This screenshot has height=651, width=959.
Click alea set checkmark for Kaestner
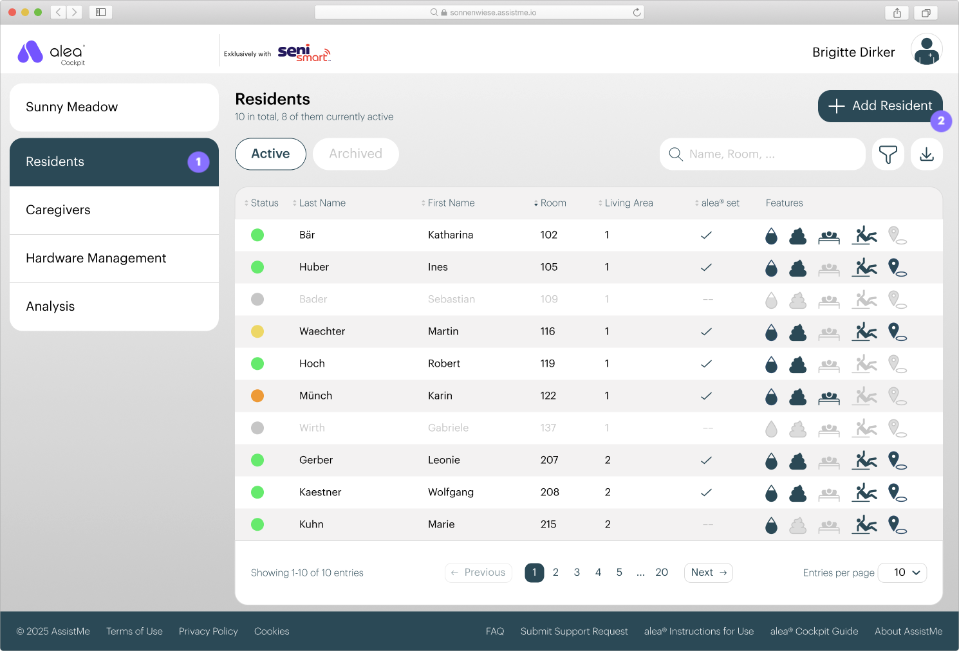(706, 493)
